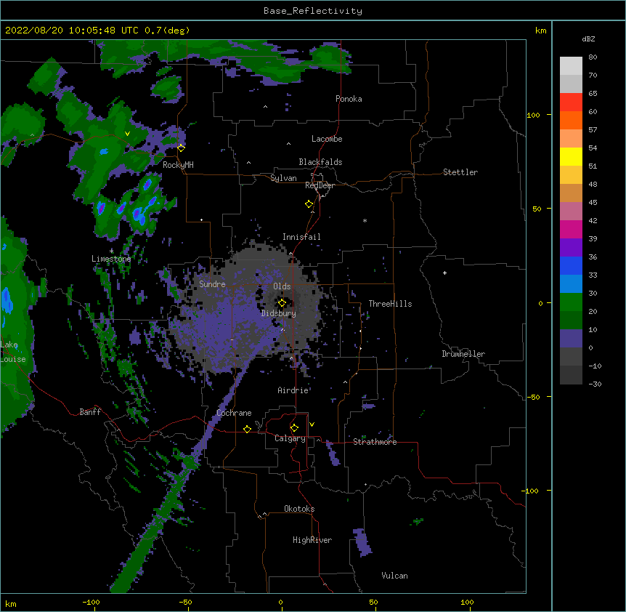Click the Limestone label

pos(111,259)
